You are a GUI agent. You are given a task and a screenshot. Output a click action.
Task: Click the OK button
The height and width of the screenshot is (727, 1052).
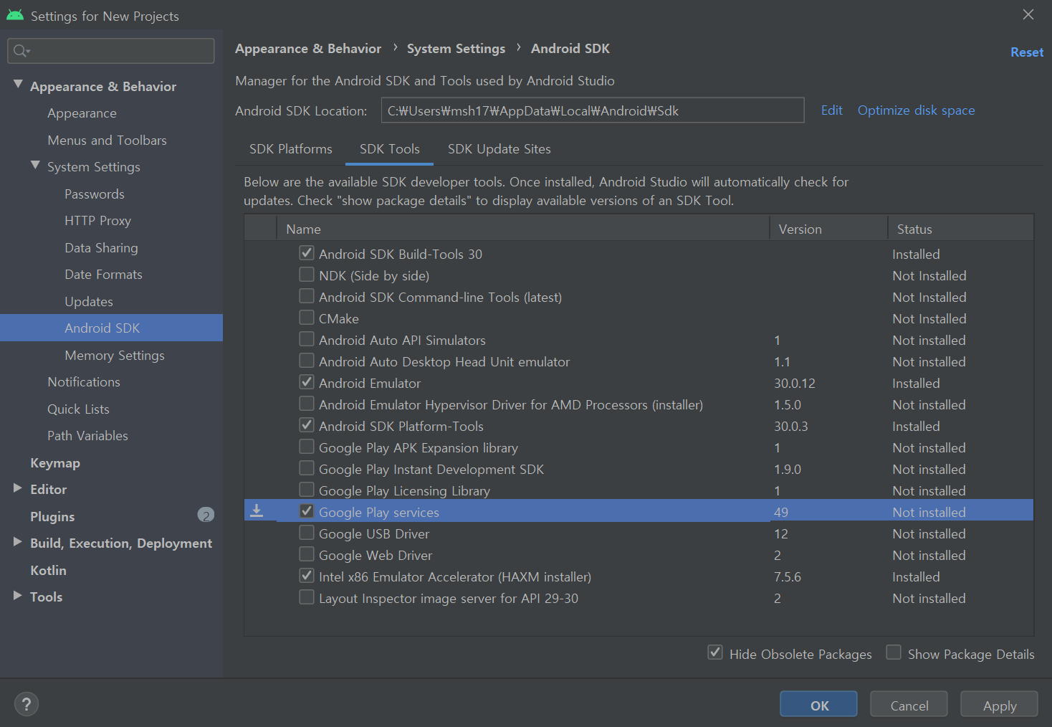818,705
